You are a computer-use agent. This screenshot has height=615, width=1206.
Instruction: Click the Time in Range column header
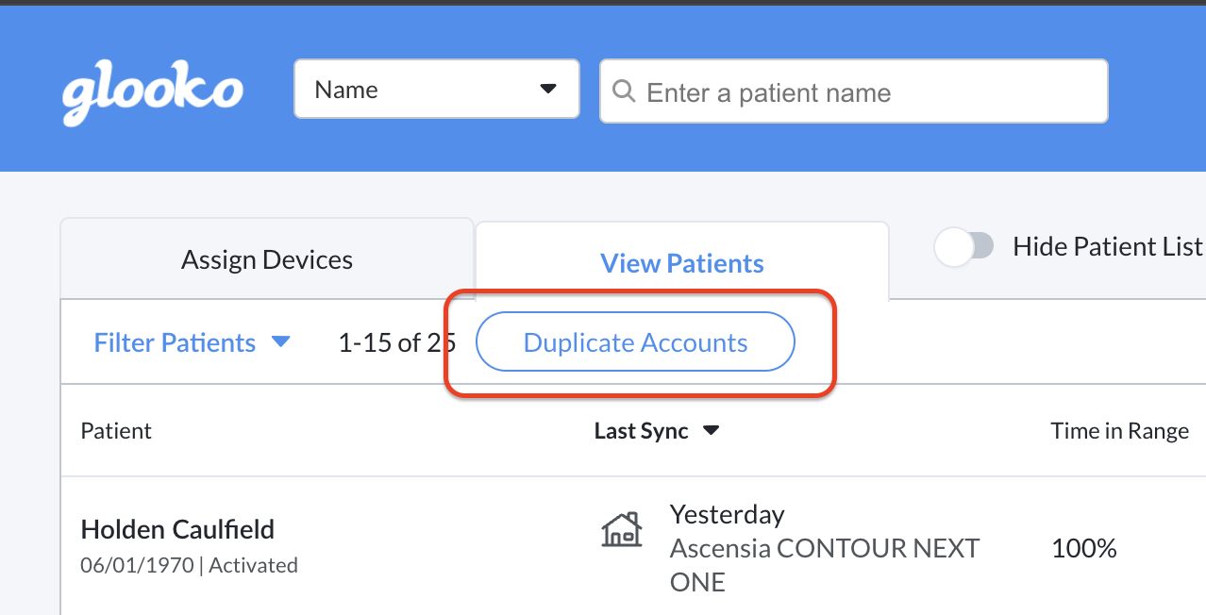(1119, 430)
